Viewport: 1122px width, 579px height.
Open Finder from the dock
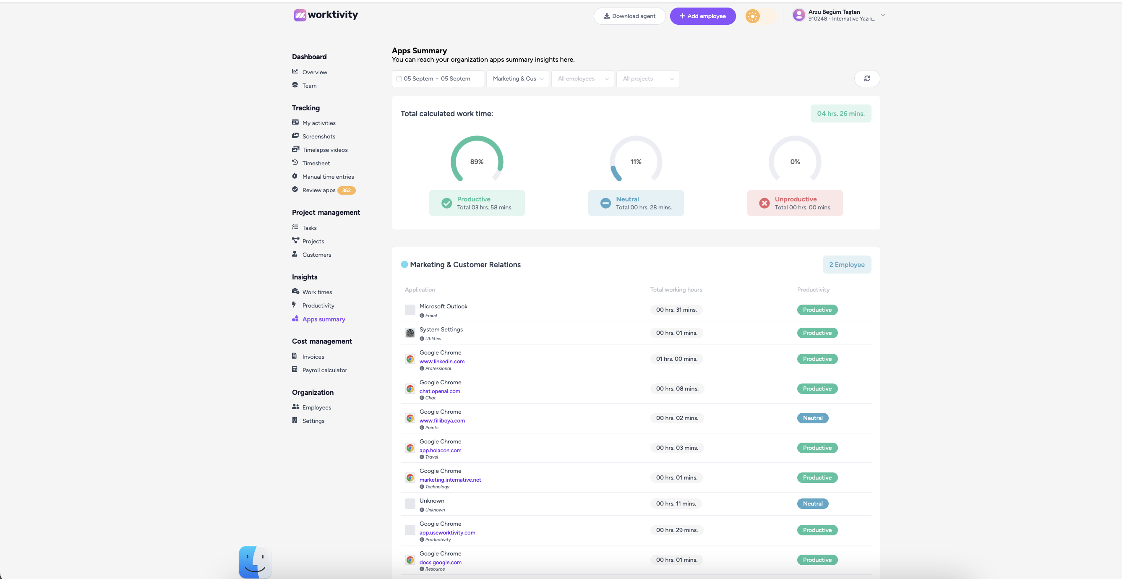(255, 561)
